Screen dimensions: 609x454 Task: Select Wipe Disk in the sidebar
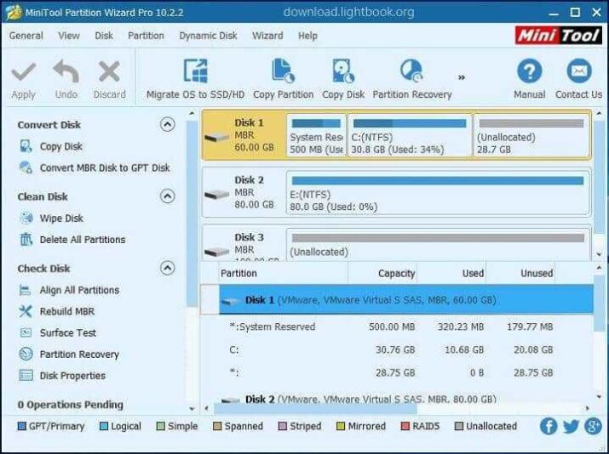[61, 218]
